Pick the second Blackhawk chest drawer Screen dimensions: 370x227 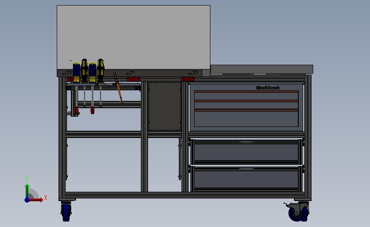246,105
